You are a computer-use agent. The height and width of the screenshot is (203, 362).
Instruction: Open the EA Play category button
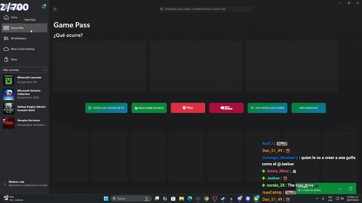[x=188, y=108]
